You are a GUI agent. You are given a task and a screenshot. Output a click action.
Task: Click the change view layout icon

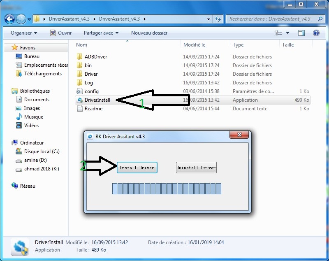point(279,33)
